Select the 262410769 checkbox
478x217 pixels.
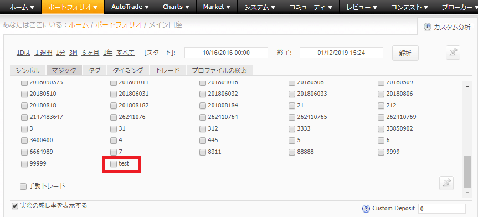[381, 117]
